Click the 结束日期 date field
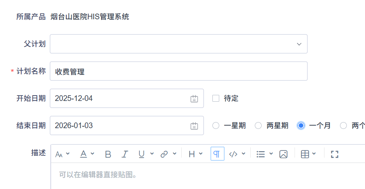365x189 pixels. pos(127,125)
